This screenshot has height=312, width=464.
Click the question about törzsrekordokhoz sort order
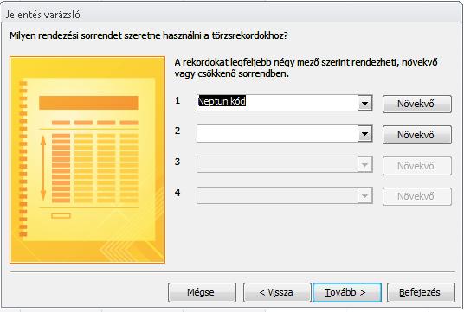tap(149, 35)
